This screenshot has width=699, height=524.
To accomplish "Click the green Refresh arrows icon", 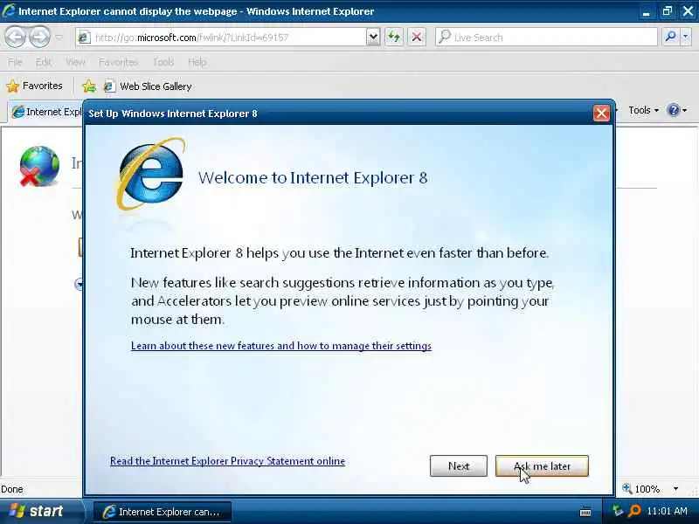I will (394, 37).
